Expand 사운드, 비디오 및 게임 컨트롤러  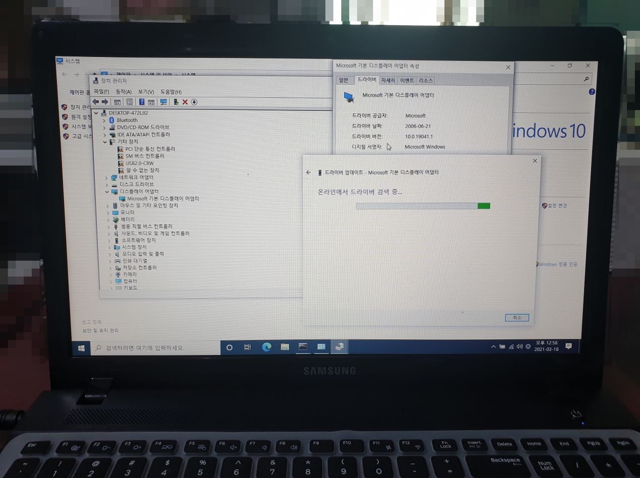tap(109, 234)
